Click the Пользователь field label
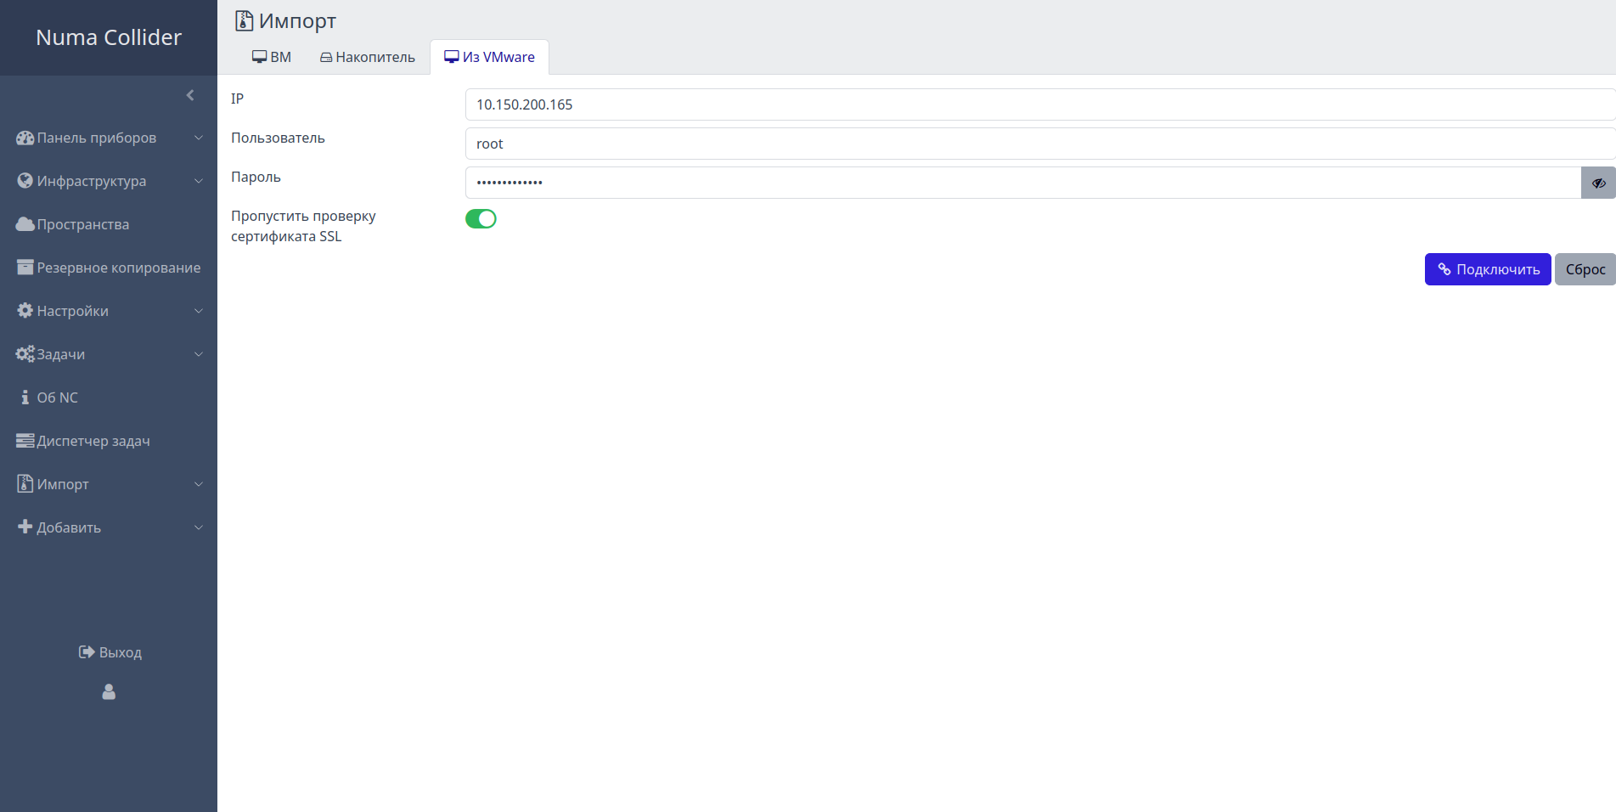 [x=278, y=138]
